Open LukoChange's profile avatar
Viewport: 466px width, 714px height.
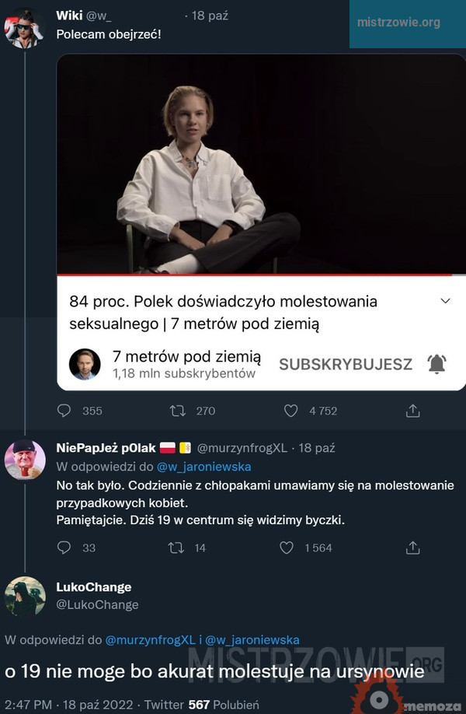tap(24, 596)
